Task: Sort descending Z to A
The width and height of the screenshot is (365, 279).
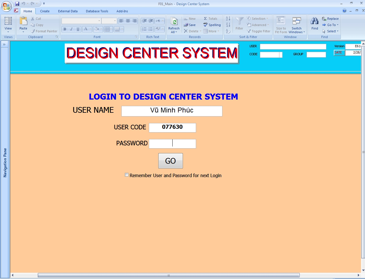Action: pos(228,25)
